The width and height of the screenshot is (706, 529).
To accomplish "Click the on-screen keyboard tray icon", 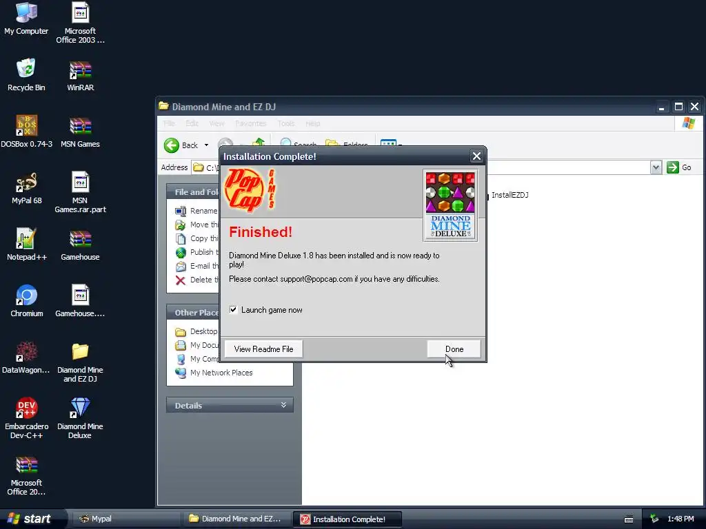I will pyautogui.click(x=629, y=519).
